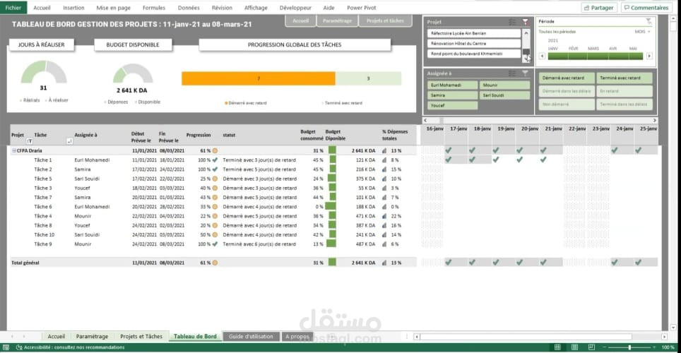Open the MOIS time level dropdown
The width and height of the screenshot is (681, 353).
pos(642,32)
